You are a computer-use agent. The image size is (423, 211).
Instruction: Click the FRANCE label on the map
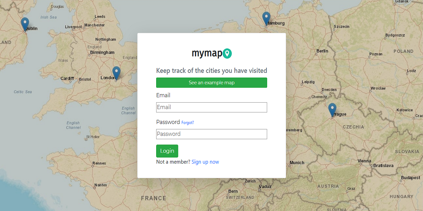(154, 198)
